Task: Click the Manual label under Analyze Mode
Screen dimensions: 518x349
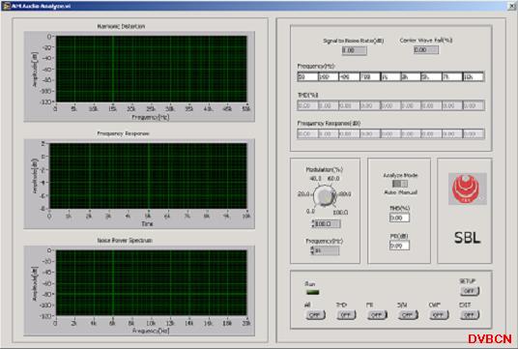Action: [408, 192]
